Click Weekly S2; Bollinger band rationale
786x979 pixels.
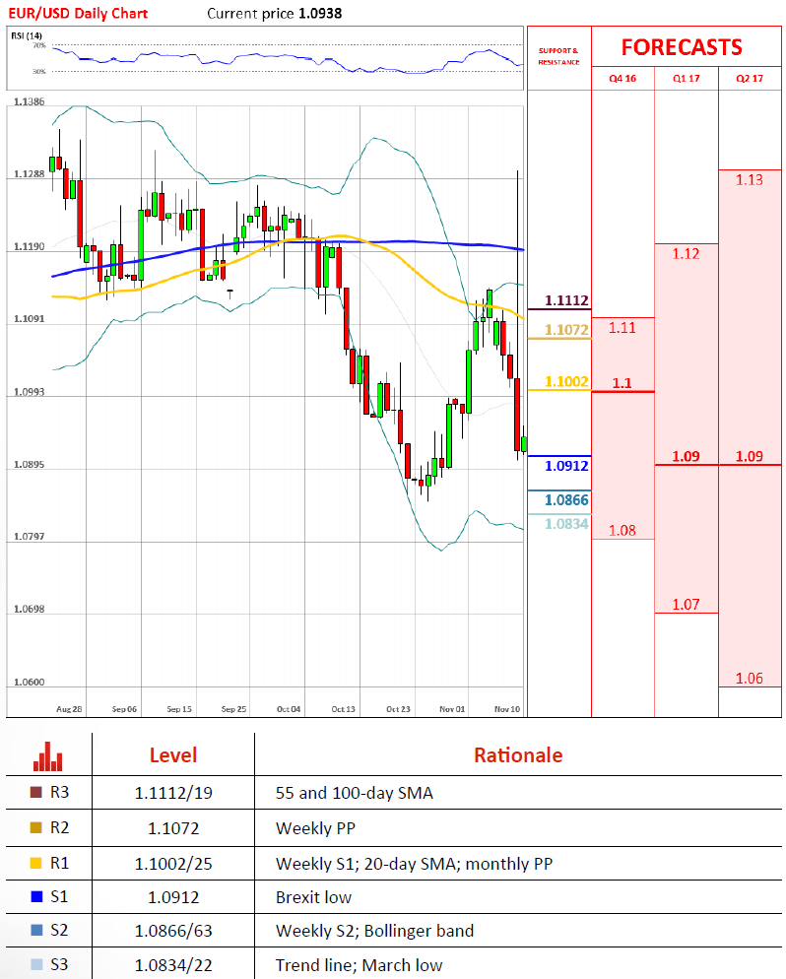374,931
